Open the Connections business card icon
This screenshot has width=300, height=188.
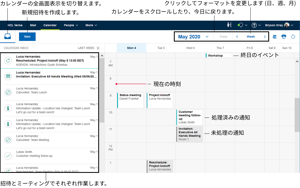click(230, 25)
